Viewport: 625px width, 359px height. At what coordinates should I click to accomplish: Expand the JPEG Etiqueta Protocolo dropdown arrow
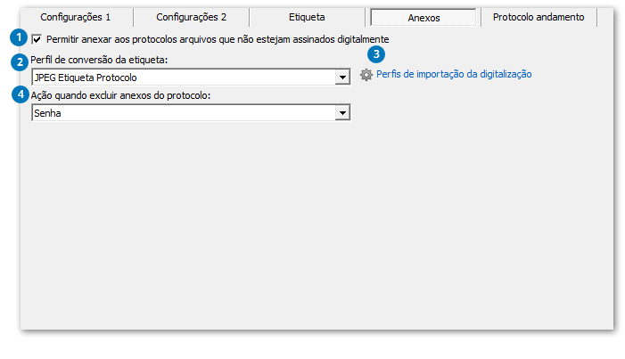pos(342,78)
